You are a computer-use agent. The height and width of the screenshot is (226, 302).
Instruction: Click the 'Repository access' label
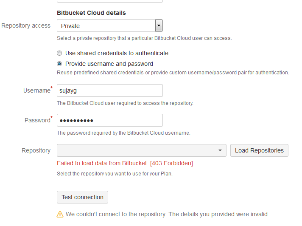coord(26,25)
